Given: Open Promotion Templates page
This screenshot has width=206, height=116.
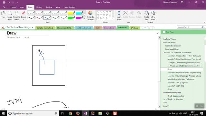Looking at the screenshot, I should pyautogui.click(x=172, y=92).
